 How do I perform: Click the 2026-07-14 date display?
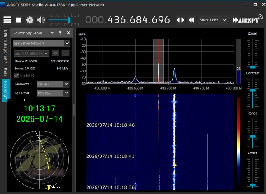tap(40, 119)
